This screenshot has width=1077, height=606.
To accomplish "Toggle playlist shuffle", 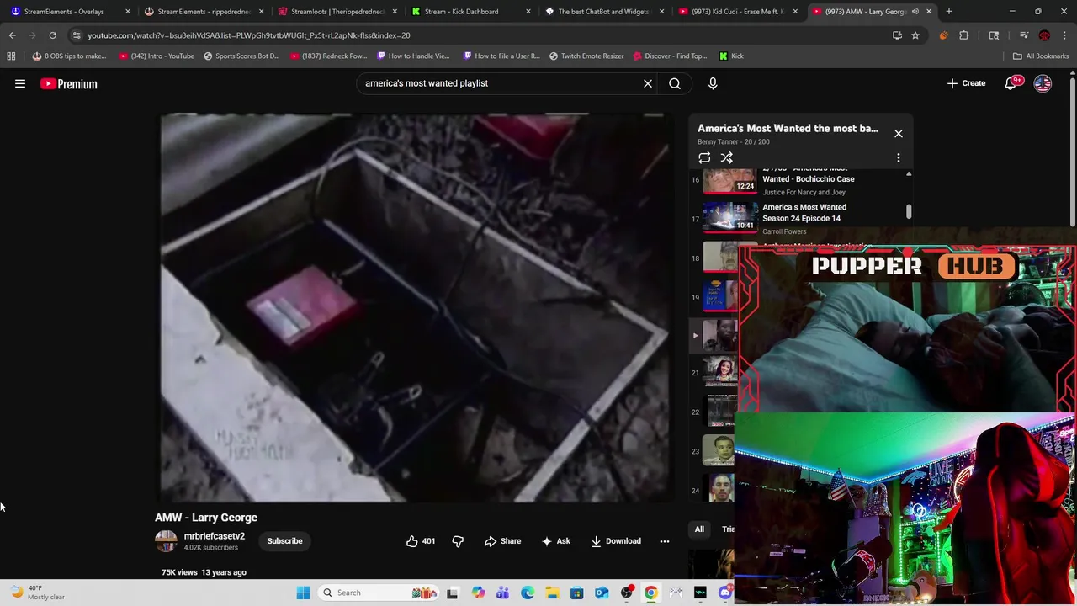I will point(727,157).
